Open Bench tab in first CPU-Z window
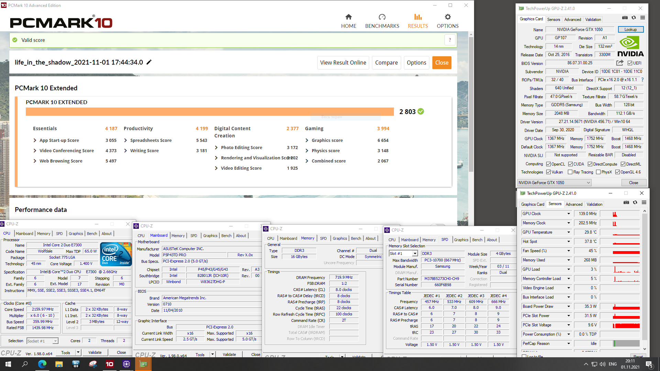 pyautogui.click(x=92, y=234)
